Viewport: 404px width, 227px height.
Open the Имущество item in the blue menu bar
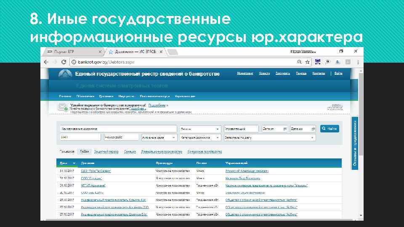126,96
